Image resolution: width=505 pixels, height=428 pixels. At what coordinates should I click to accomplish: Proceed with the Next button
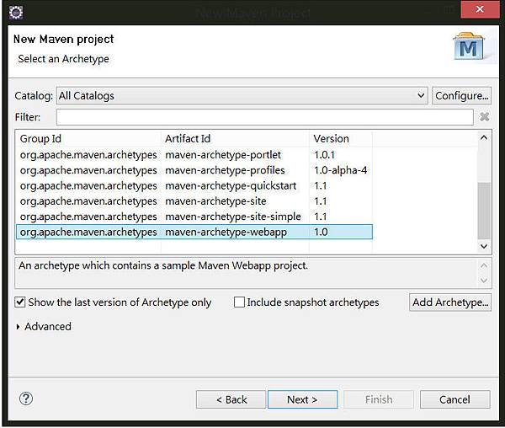coord(302,399)
